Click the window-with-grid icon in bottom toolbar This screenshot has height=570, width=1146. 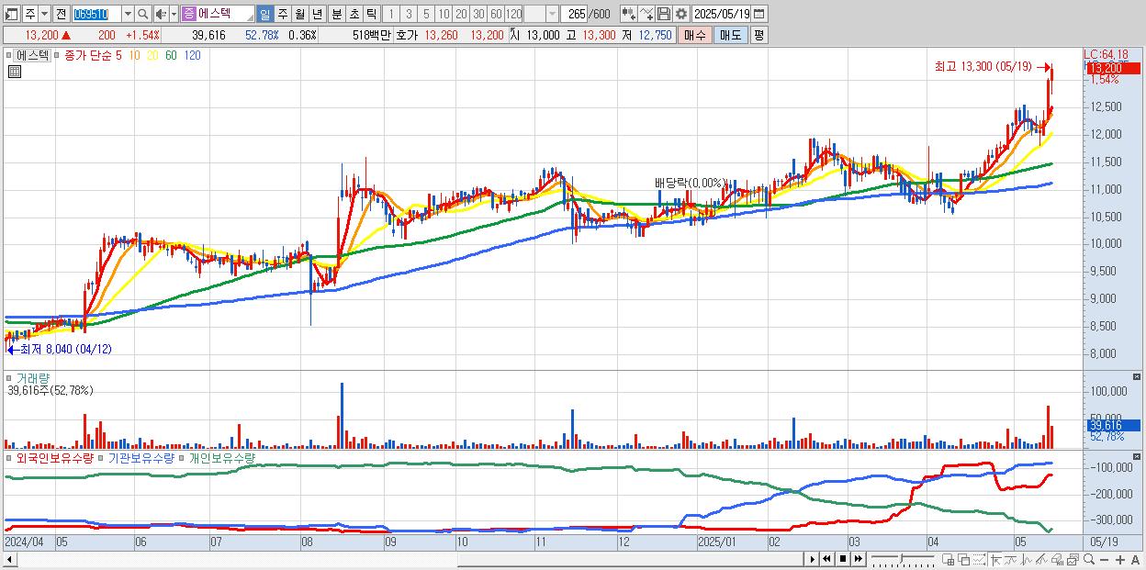tap(948, 559)
